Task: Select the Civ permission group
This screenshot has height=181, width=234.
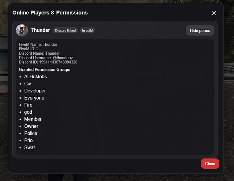Action: (x=28, y=84)
